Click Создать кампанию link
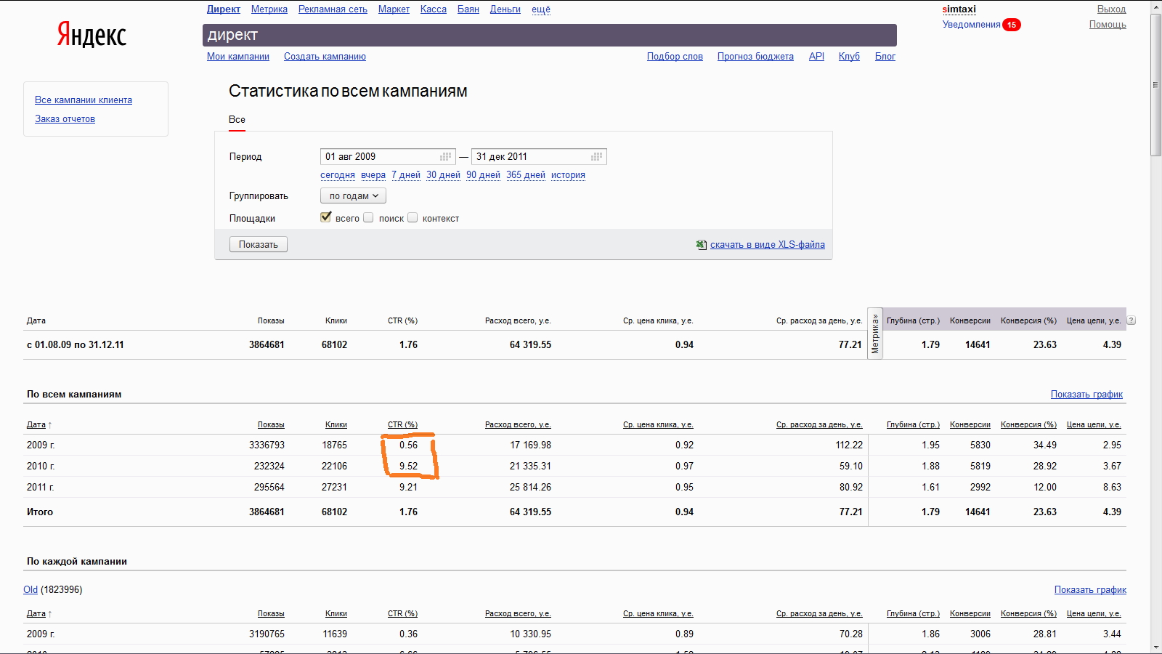This screenshot has height=654, width=1162. (x=325, y=57)
